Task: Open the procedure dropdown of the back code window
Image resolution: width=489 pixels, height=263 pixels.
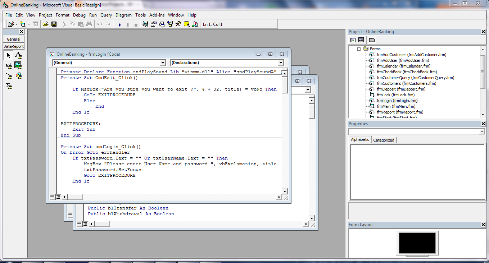Action: pos(308,90)
